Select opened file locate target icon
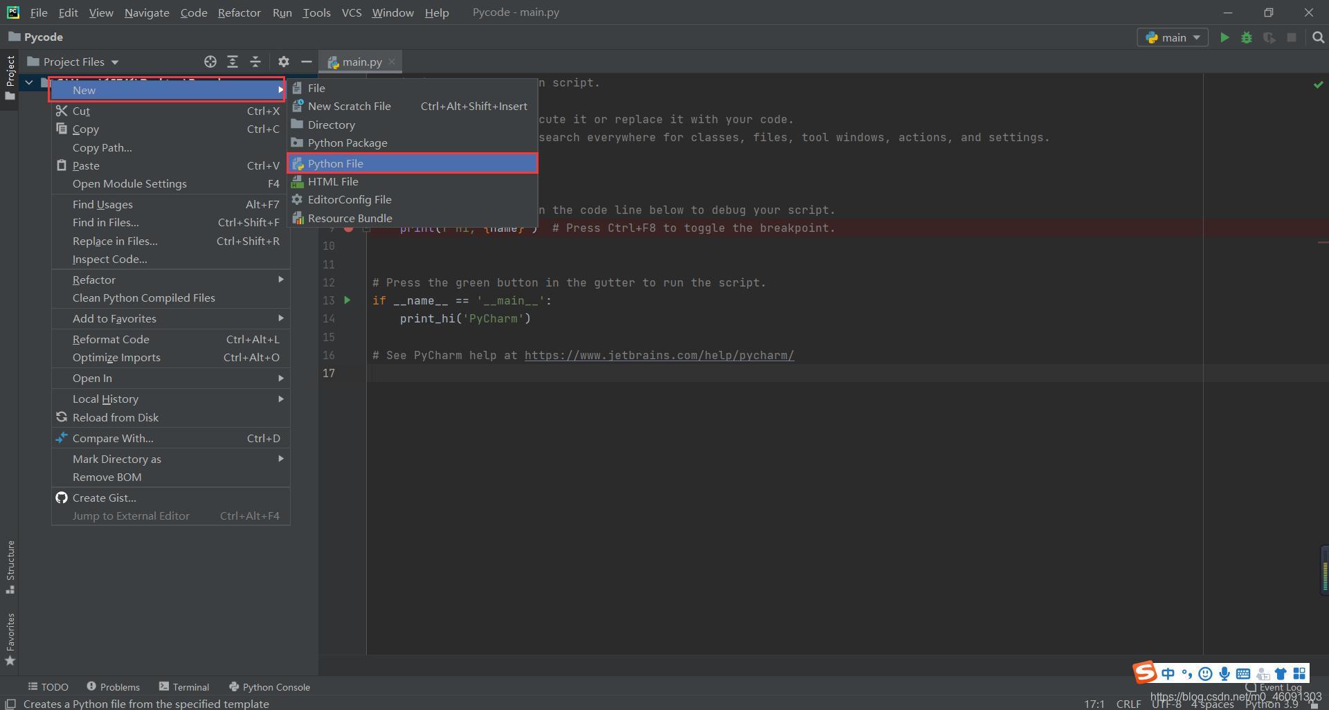The width and height of the screenshot is (1329, 710). 210,62
